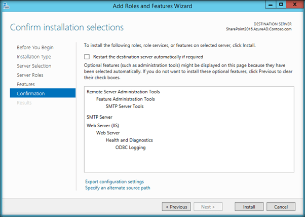The image size is (305, 217).
Task: Click the Web Server (IIS) entry
Action: [x=102, y=125]
